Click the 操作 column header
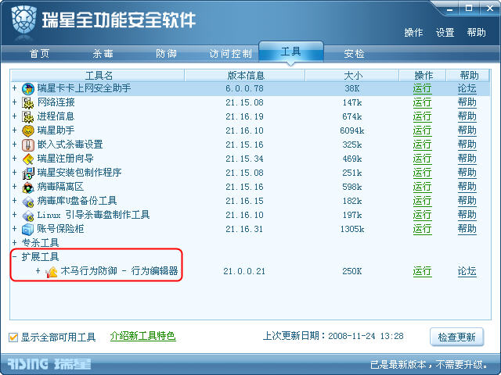This screenshot has height=375, width=501. (423, 76)
